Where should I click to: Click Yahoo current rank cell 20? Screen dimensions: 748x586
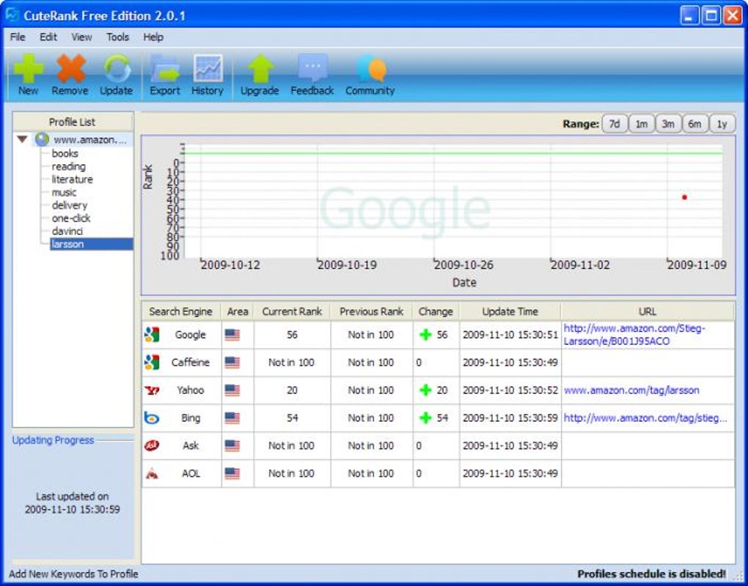pos(292,390)
